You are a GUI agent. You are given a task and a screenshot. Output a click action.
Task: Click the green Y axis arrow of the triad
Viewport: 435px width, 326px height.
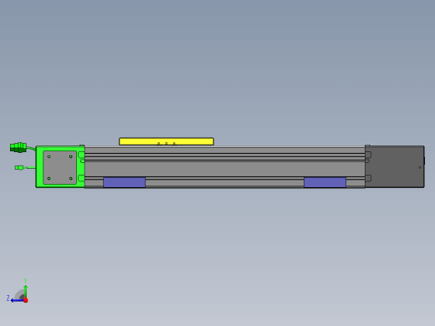click(25, 291)
